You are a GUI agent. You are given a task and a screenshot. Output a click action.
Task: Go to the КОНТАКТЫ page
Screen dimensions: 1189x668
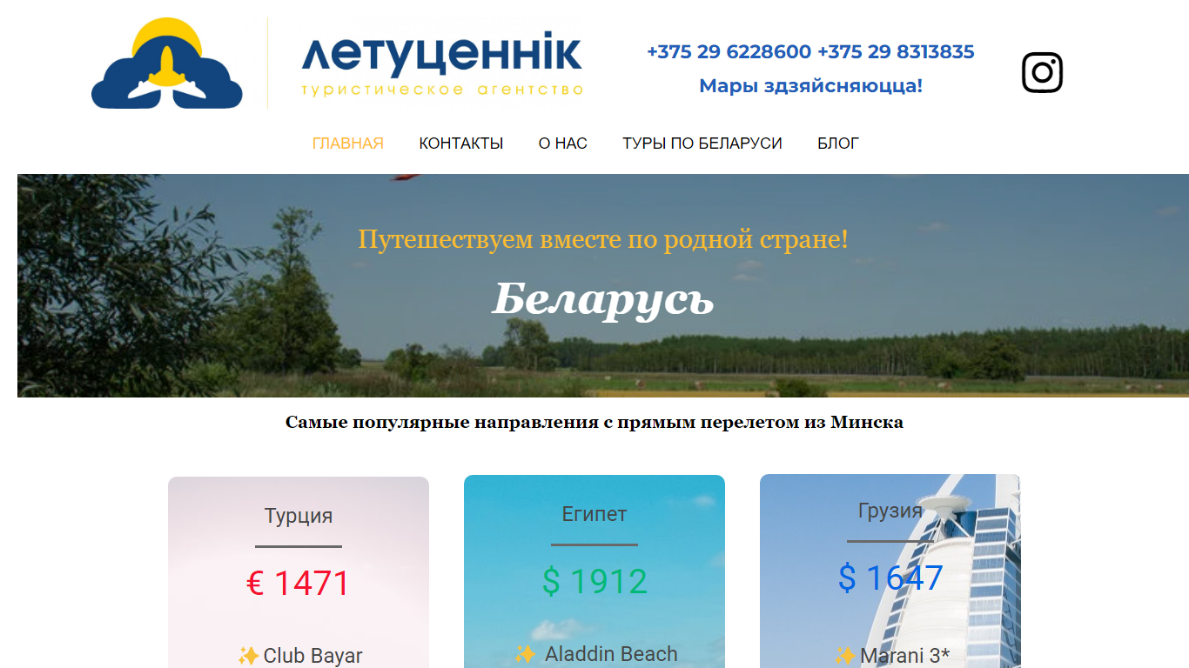tap(461, 144)
